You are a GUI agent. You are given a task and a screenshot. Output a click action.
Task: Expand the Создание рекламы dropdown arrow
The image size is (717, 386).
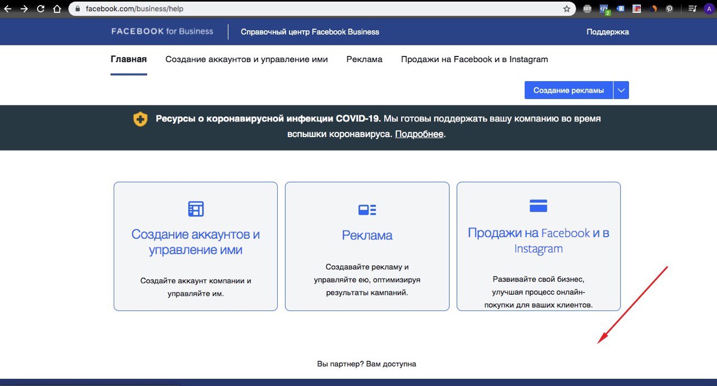click(621, 90)
